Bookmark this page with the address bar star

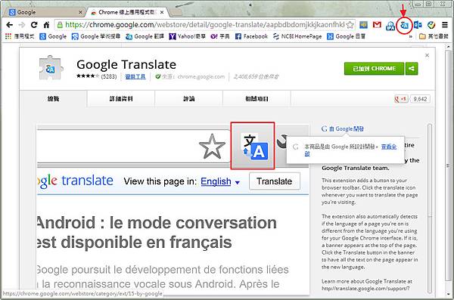350,25
